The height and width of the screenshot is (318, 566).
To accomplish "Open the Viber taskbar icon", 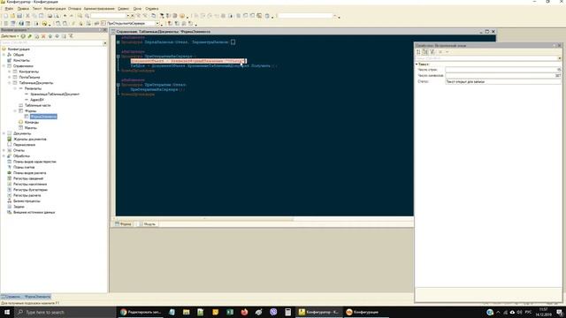I will pyautogui.click(x=273, y=312).
